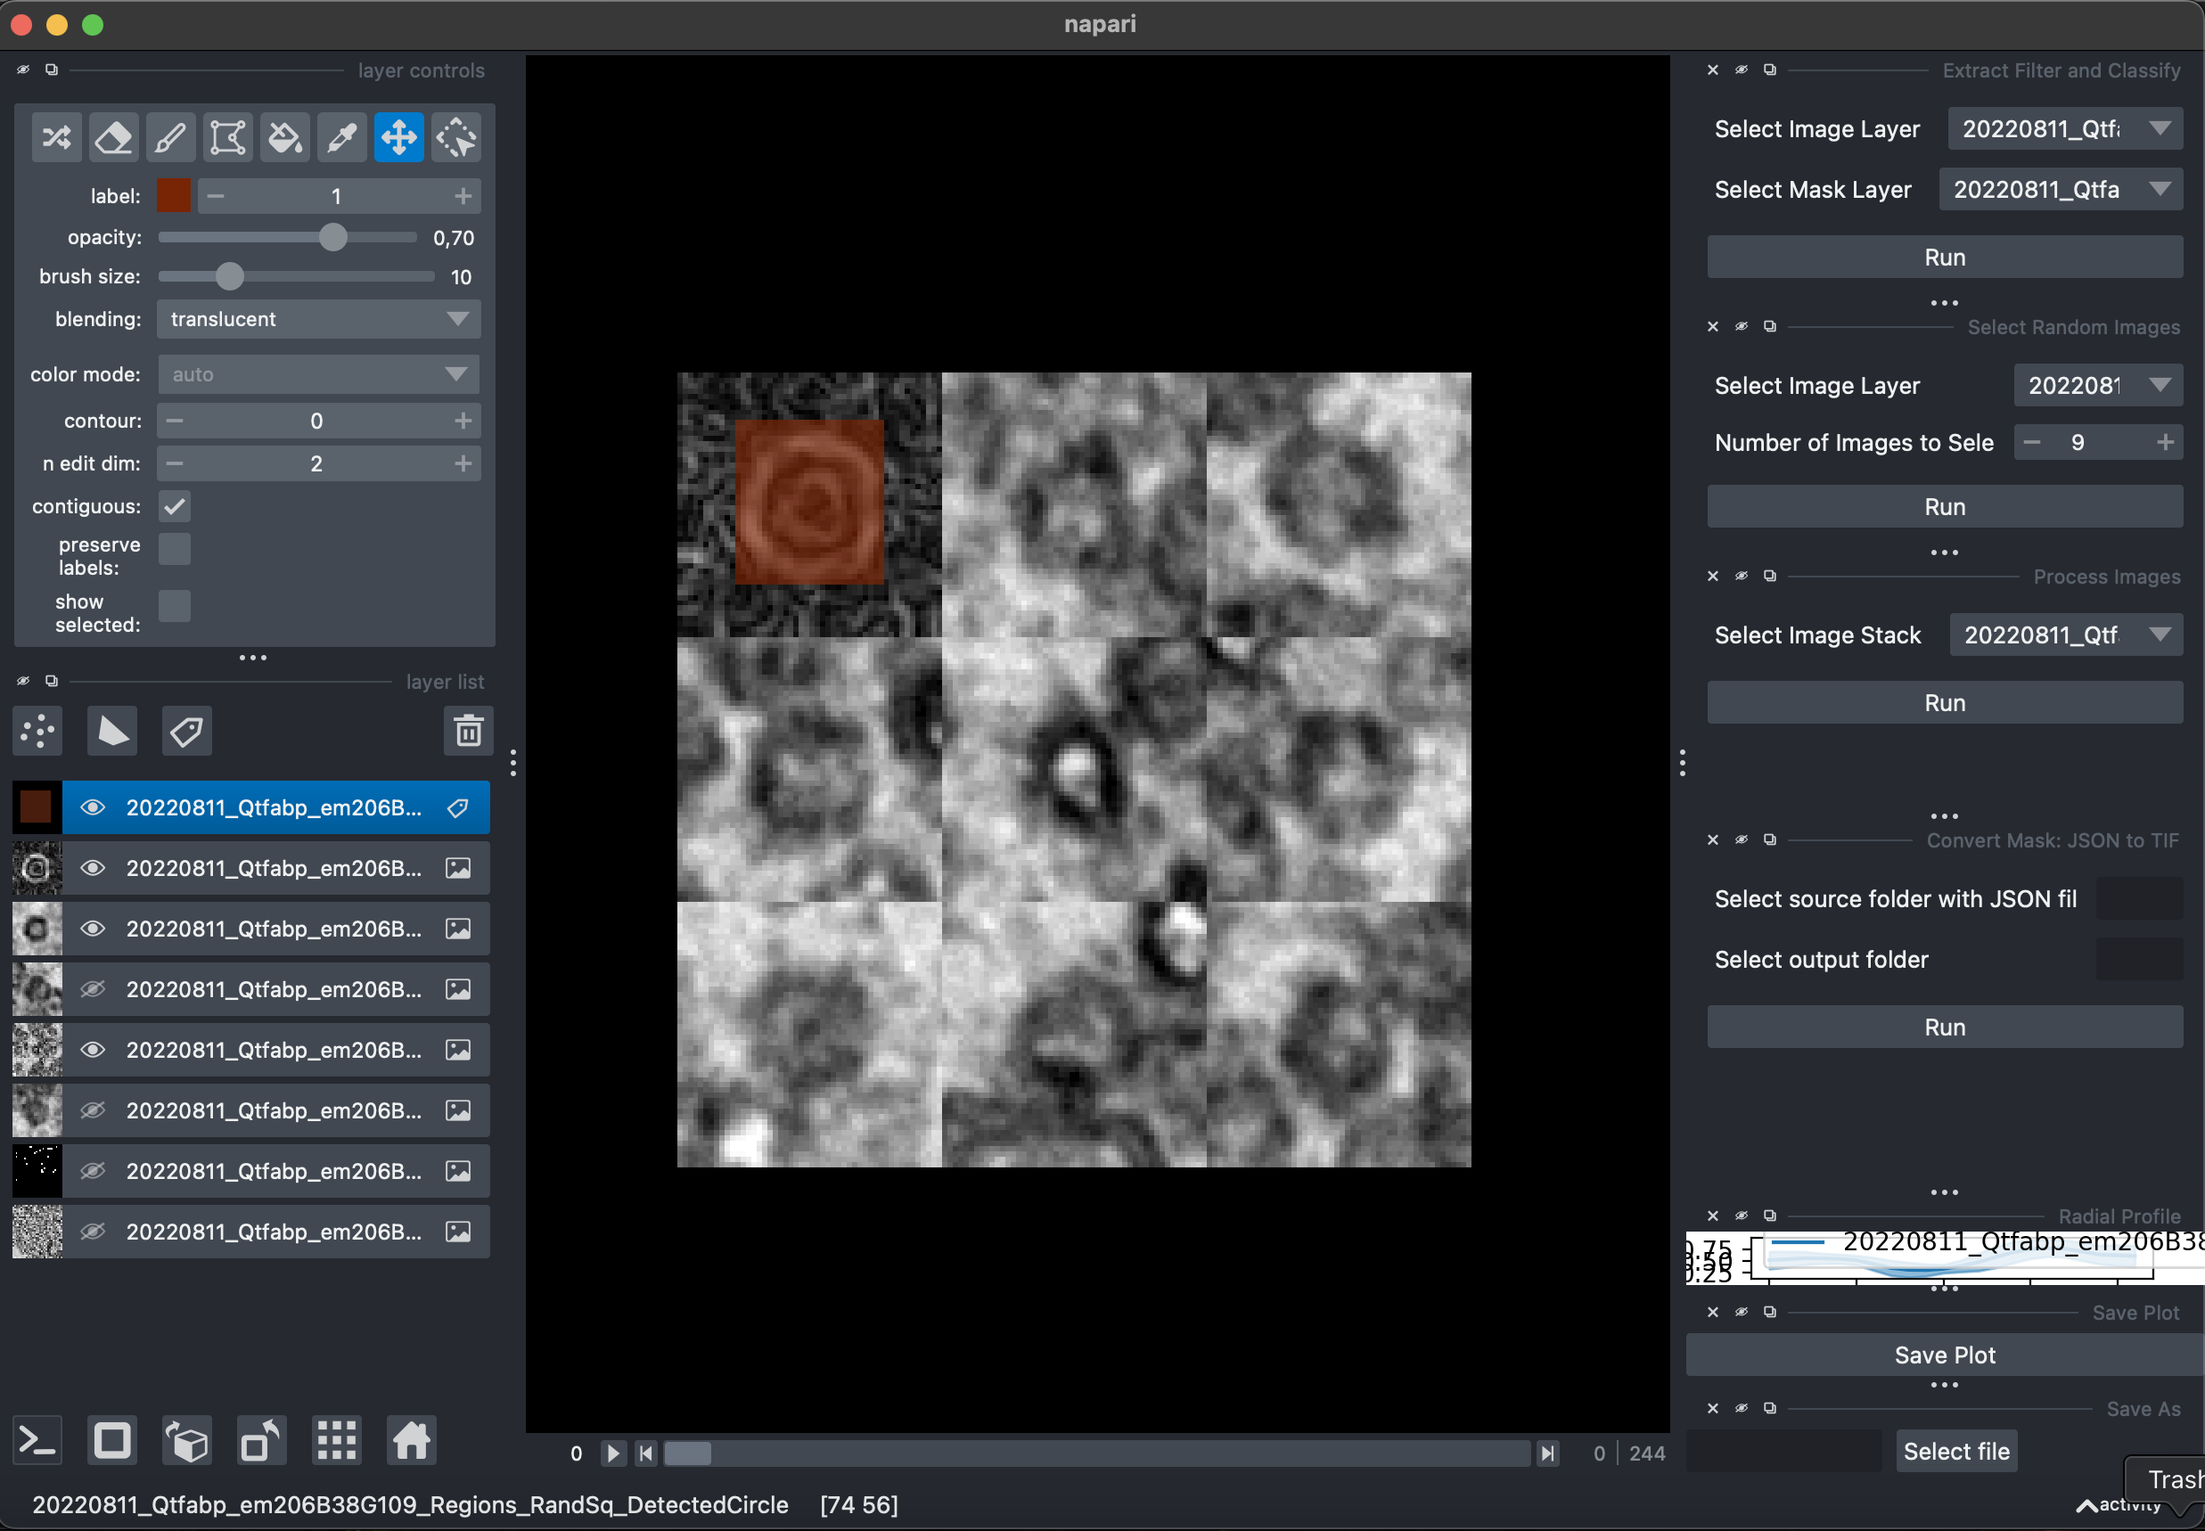Image resolution: width=2205 pixels, height=1531 pixels.
Task: Hide the selected labels layer via eye icon
Action: tap(92, 807)
